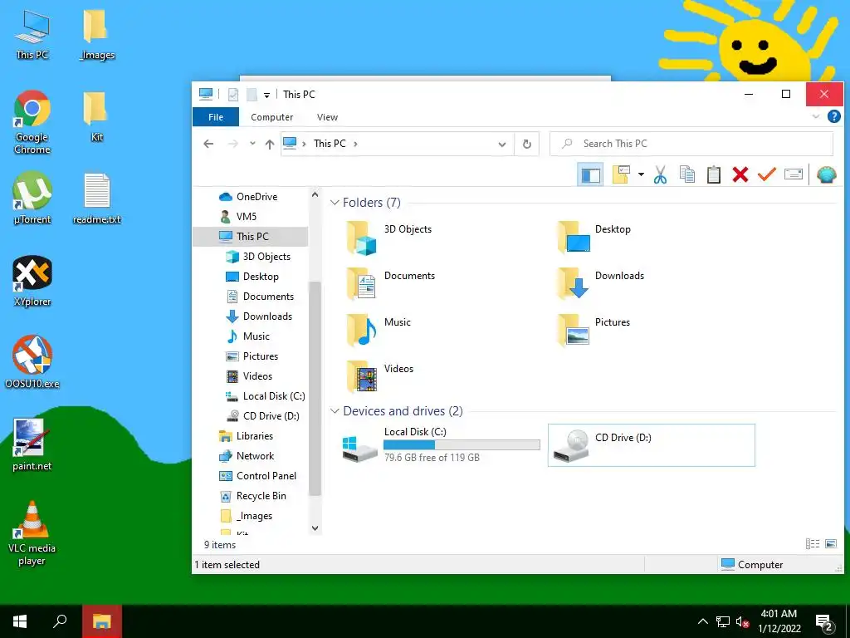Click the quick access properties checkmark icon
Image resolution: width=850 pixels, height=638 pixels.
click(233, 95)
